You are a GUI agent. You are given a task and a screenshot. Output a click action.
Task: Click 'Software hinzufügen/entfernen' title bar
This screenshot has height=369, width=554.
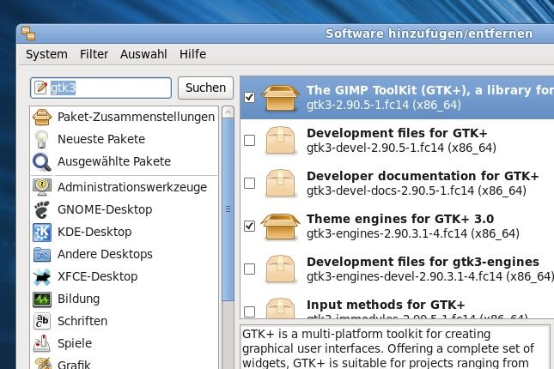coord(429,34)
